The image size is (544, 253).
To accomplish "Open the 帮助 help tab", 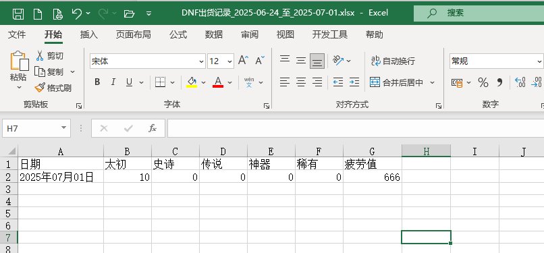I will (375, 34).
